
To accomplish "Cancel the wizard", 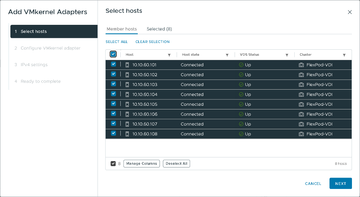I will (x=313, y=184).
